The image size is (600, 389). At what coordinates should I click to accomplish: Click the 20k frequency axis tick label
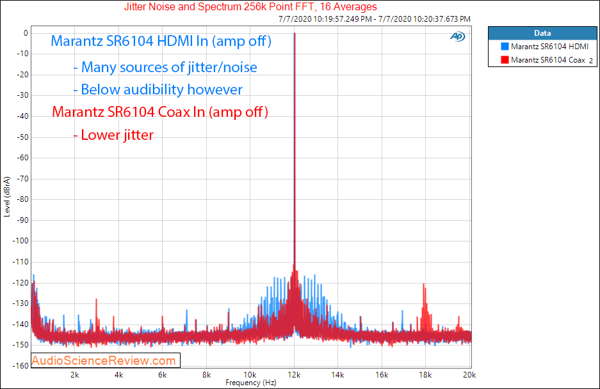coord(469,375)
